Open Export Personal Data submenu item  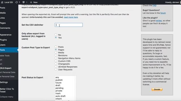point(8,72)
